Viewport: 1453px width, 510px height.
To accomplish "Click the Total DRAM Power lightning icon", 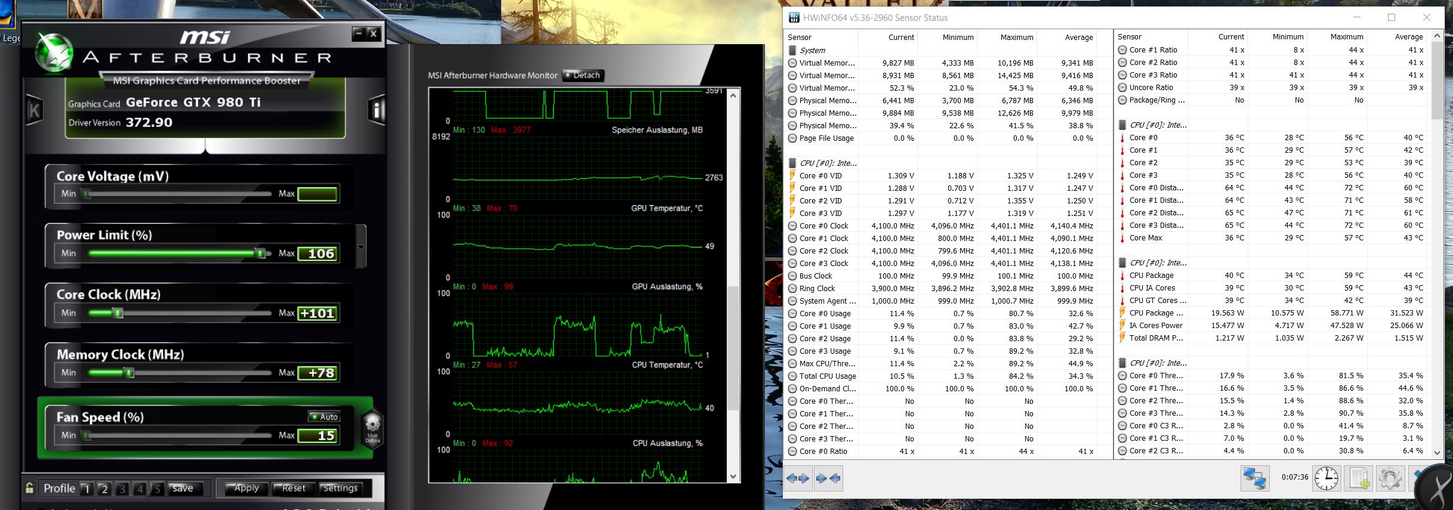I will tap(1122, 338).
